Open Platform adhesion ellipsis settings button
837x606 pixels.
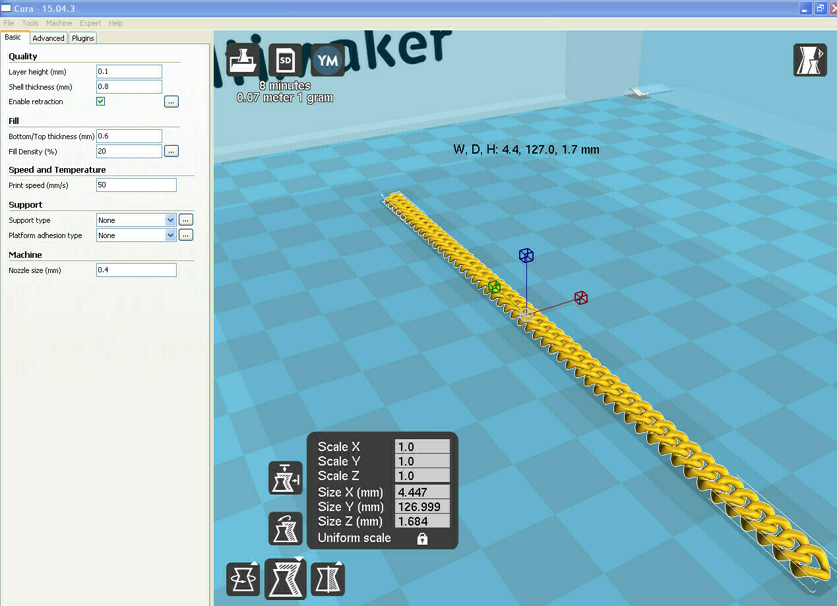pos(186,235)
